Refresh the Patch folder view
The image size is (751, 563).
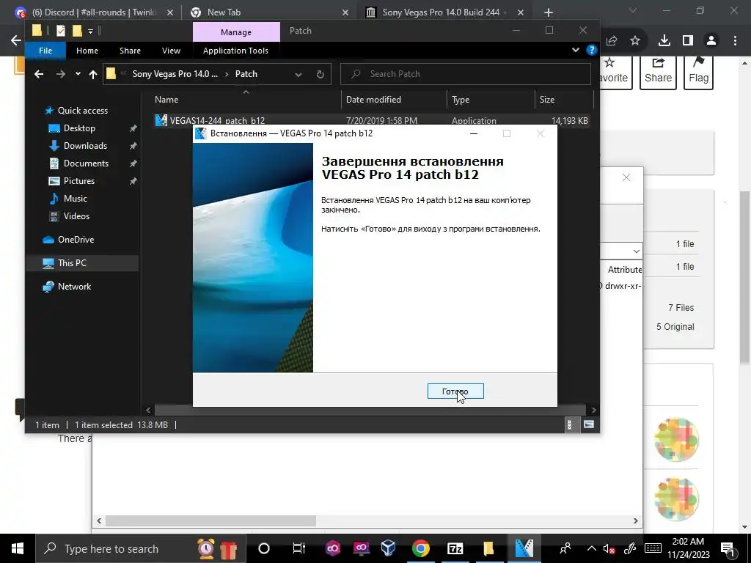[320, 74]
